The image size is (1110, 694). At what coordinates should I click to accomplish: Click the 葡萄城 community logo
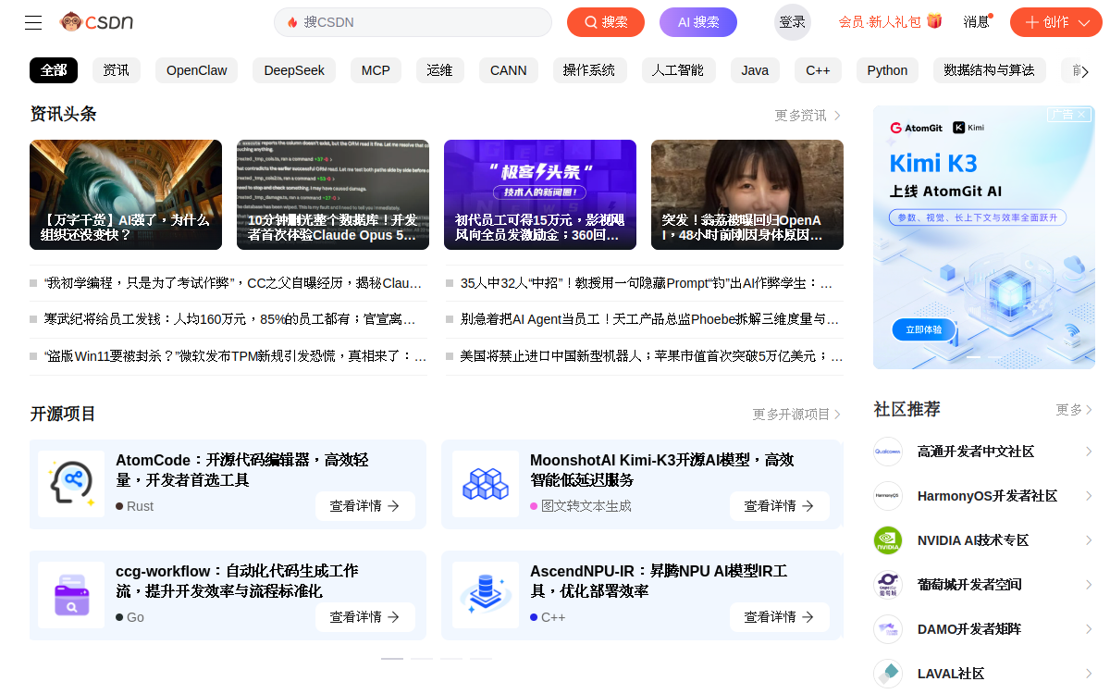[888, 585]
